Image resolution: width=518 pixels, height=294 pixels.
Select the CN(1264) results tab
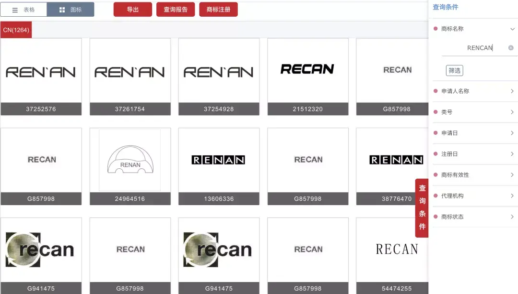[x=16, y=30]
